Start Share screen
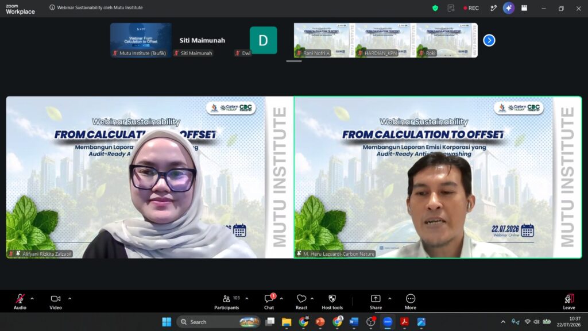 [376, 302]
